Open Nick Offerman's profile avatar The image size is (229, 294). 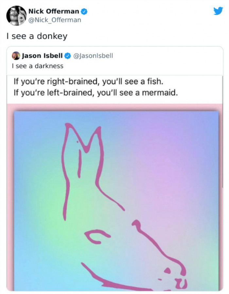(16, 15)
